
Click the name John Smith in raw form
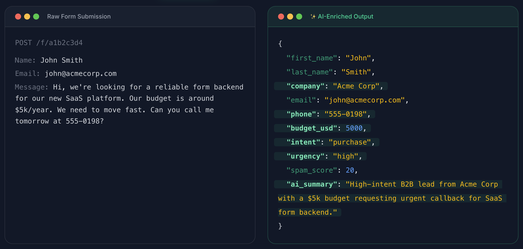(x=61, y=60)
